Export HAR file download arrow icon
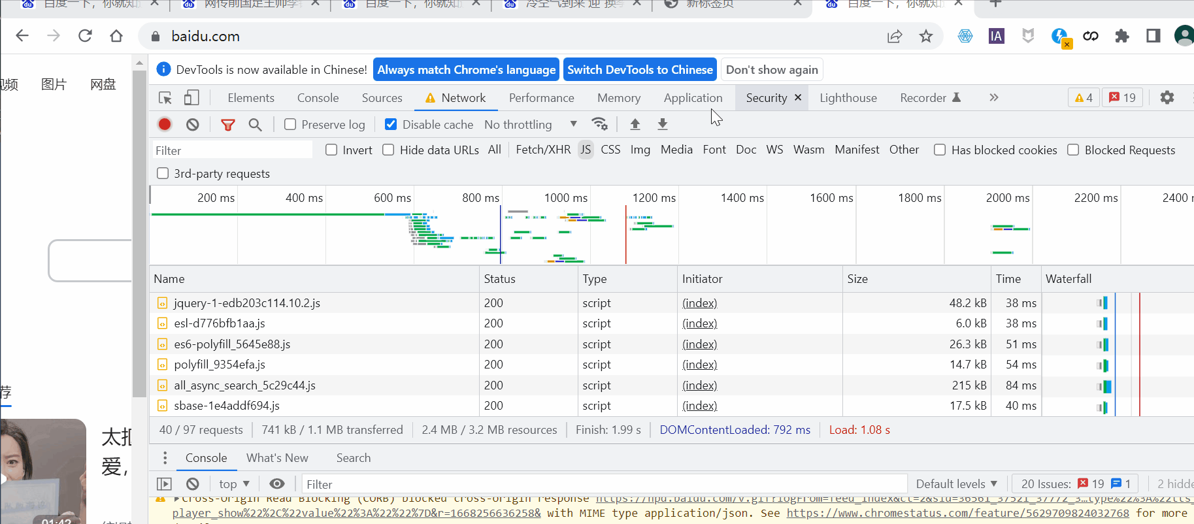 coord(663,124)
